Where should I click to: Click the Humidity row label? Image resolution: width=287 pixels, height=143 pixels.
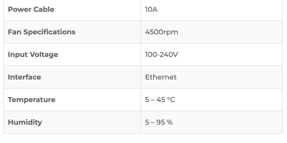[x=25, y=122]
